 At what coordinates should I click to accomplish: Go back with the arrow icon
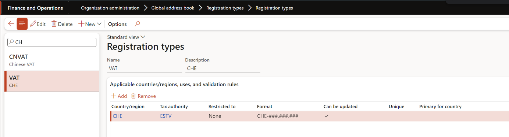point(11,24)
